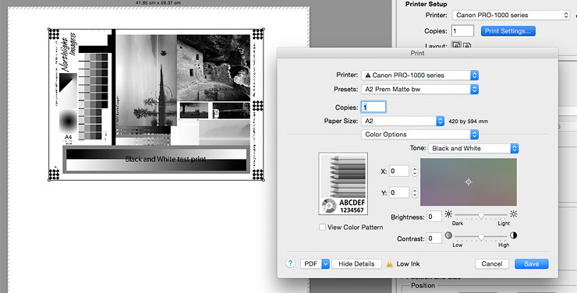Click the landscape Layout icon in Printer Setup

[466, 46]
